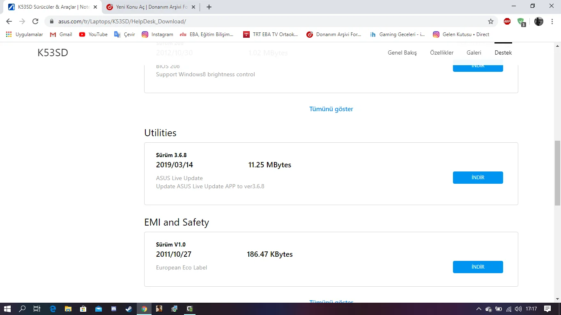Open the Çevir translate bookmark
Screen dimensions: 561x315
point(124,34)
